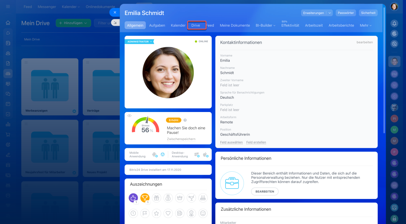406x224 pixels.
Task: Click the profile panel vertical scrollbar
Action: click(384, 70)
